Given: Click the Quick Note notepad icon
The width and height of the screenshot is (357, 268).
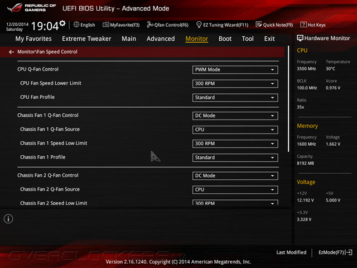Looking at the screenshot, I should [x=259, y=25].
